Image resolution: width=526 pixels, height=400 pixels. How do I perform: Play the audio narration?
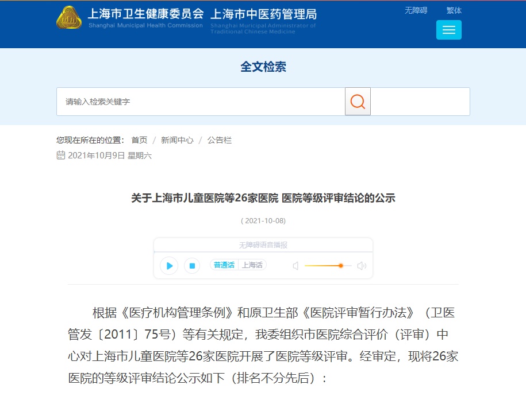[x=169, y=266]
